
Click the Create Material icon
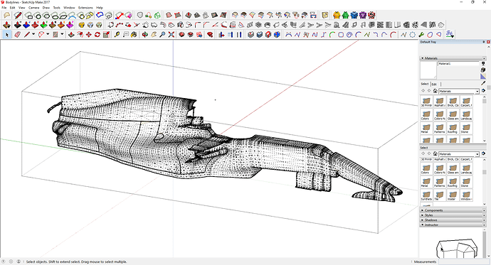coord(483,70)
